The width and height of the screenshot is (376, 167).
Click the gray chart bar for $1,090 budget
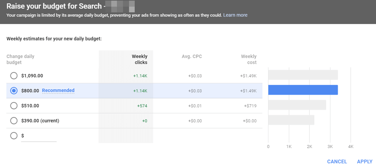pyautogui.click(x=303, y=75)
